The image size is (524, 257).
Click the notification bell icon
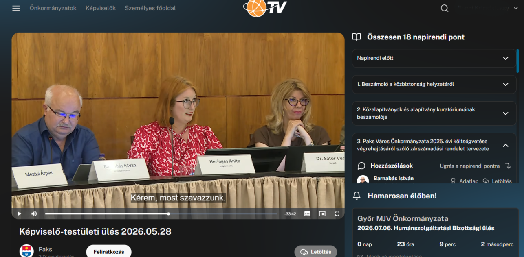click(357, 196)
